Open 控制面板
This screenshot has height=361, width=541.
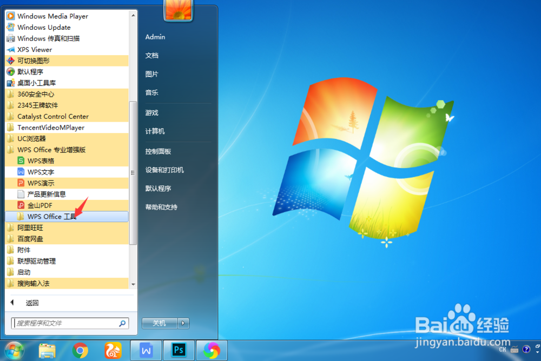coord(158,151)
